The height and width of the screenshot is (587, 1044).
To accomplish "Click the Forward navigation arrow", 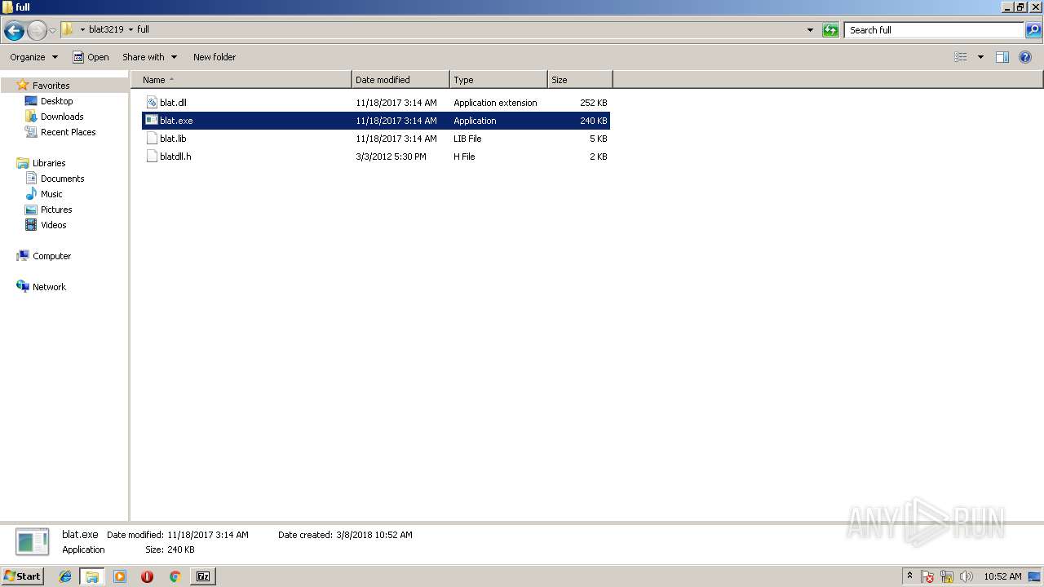I will point(37,31).
